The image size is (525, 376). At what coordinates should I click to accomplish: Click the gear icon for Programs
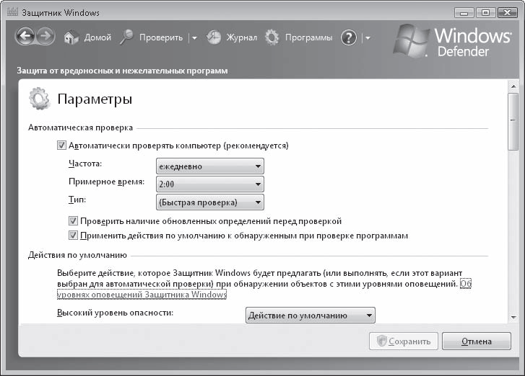[x=272, y=37]
